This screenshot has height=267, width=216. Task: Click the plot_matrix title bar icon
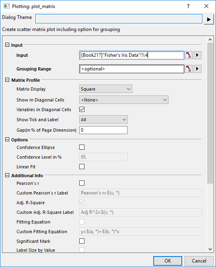(x=6, y=6)
